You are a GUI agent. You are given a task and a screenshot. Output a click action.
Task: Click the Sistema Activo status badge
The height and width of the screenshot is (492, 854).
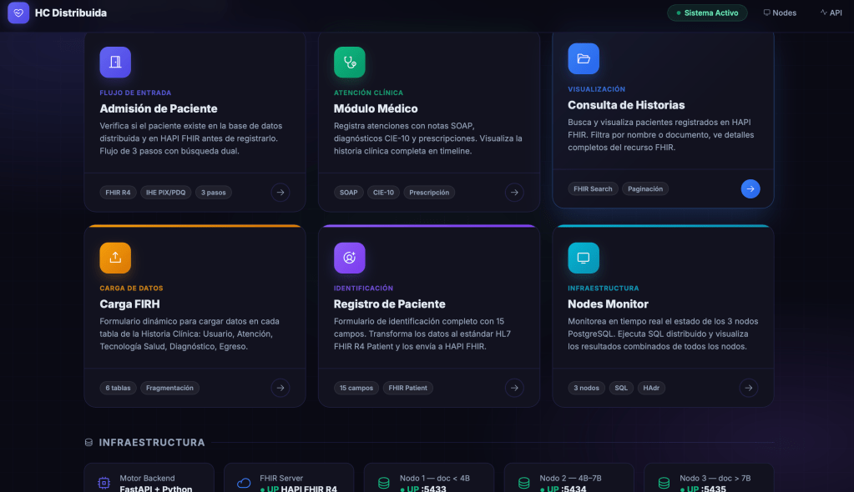(706, 13)
